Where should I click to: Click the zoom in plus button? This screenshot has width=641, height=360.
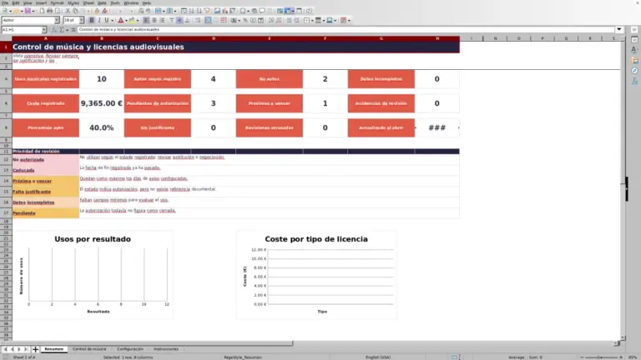[x=621, y=357]
